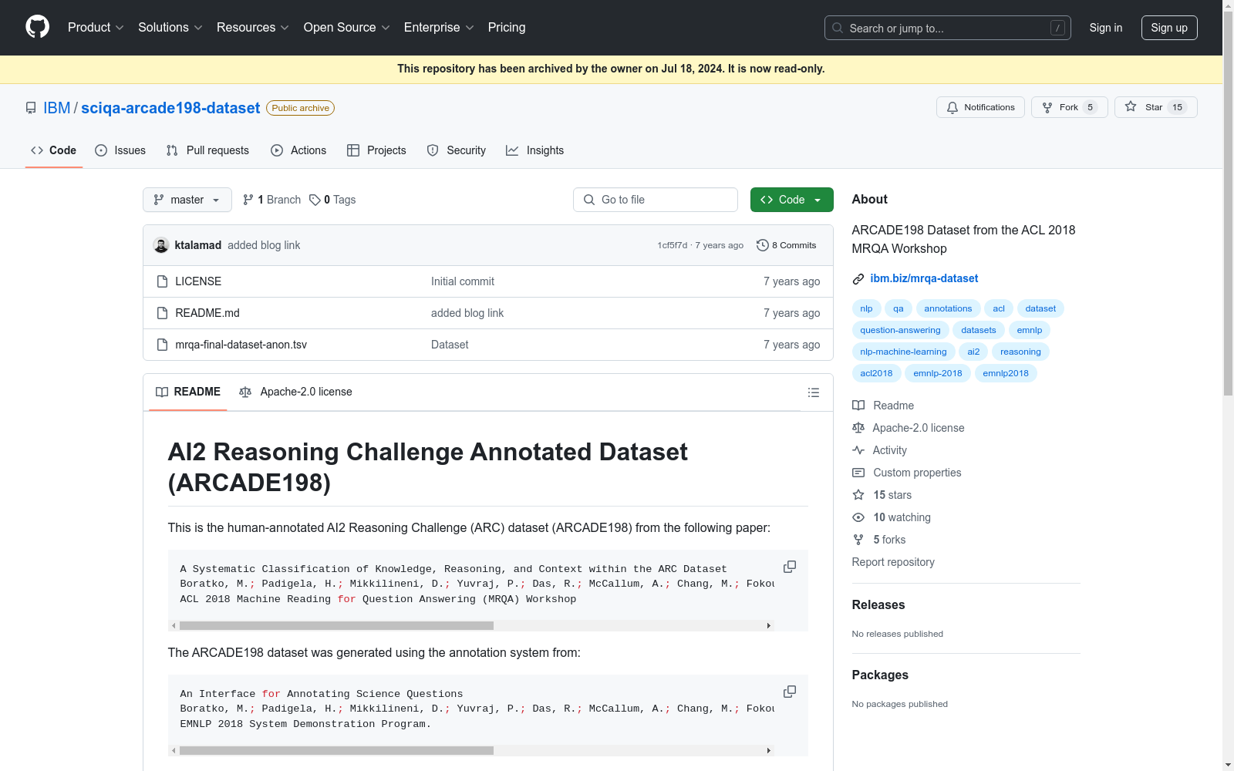The image size is (1234, 771).
Task: Select the README tab
Action: pos(188,392)
